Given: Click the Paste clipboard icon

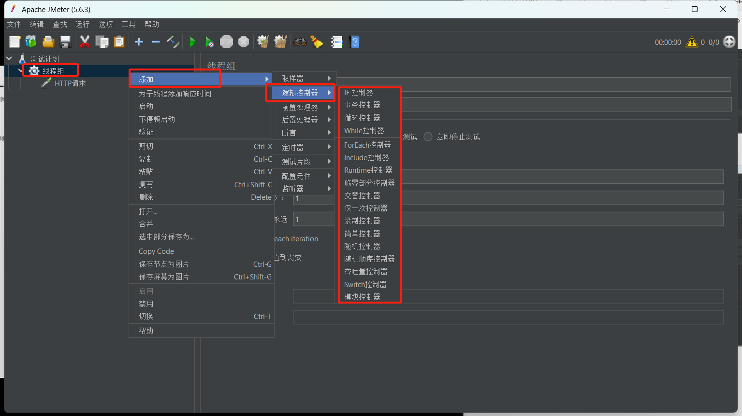Looking at the screenshot, I should tap(119, 42).
